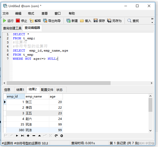Screen dimensions: 158x147
Task: Switch to 查询创建工具 tab
Action: [x=12, y=28]
